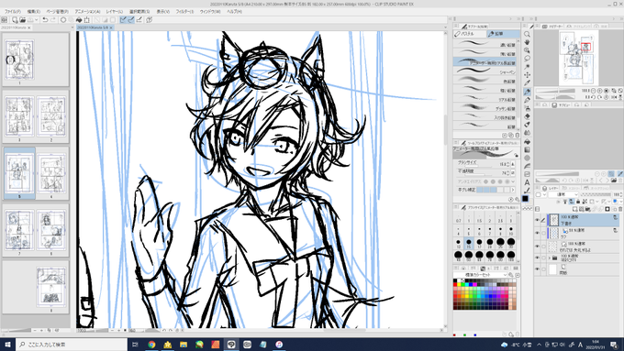Select the Eraser tool
The image size is (624, 351).
click(527, 116)
